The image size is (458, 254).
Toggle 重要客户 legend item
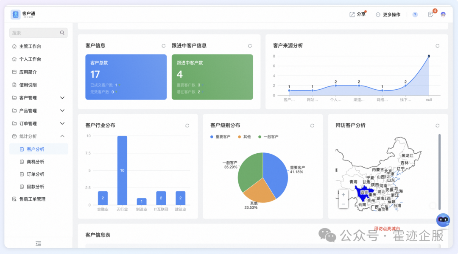pyautogui.click(x=220, y=137)
